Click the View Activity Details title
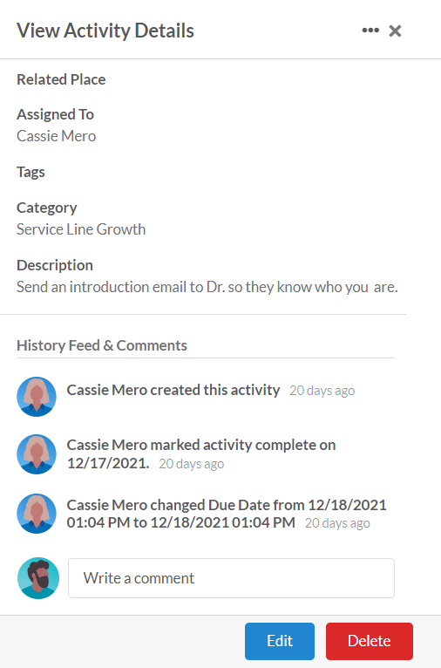Screen dimensions: 441x668 point(105,31)
